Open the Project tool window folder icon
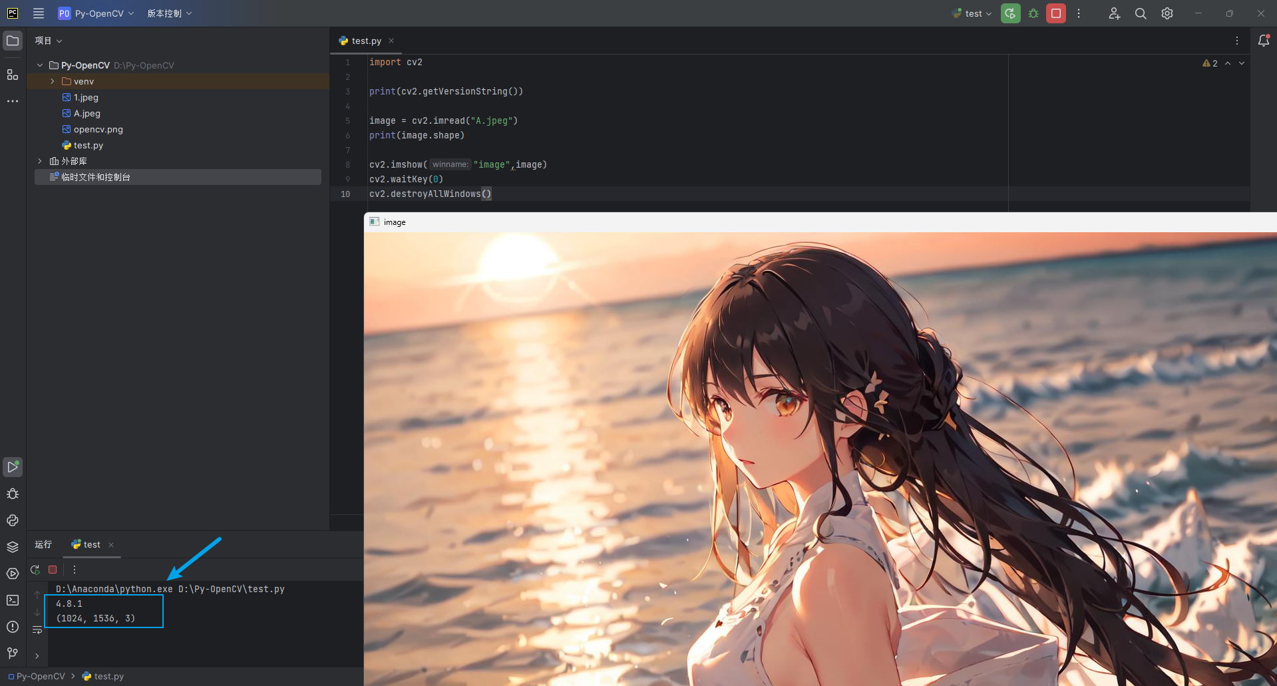The width and height of the screenshot is (1277, 686). [x=13, y=41]
